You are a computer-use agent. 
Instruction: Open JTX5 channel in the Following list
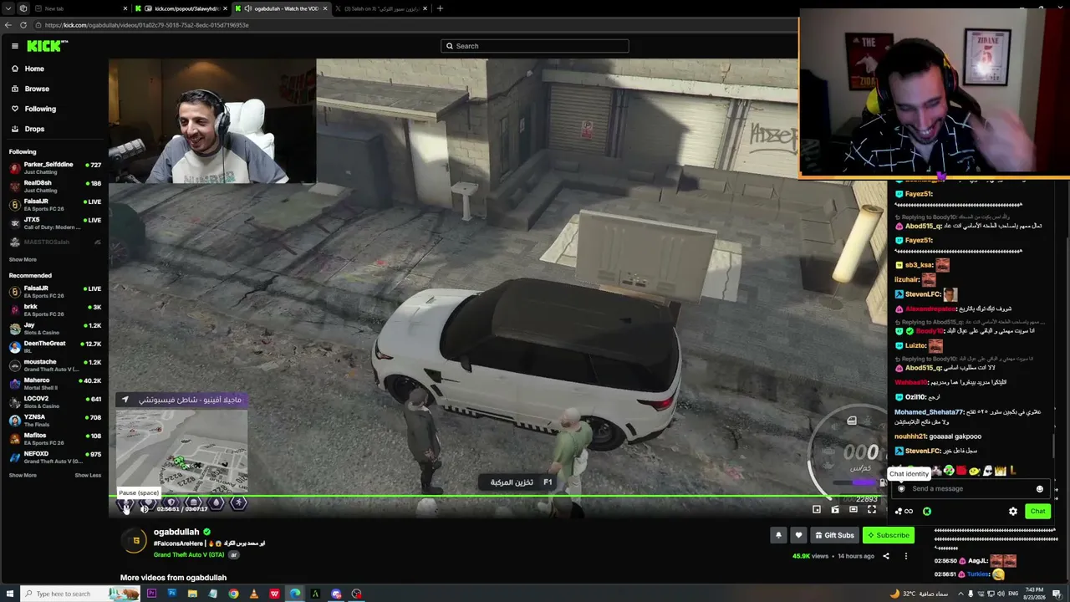(x=54, y=223)
